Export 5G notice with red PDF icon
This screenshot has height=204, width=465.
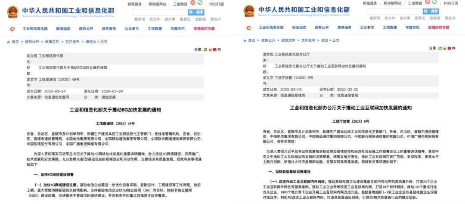point(214,49)
